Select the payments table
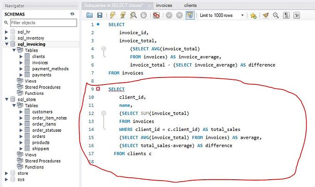This screenshot has height=187, width=315. point(42,75)
